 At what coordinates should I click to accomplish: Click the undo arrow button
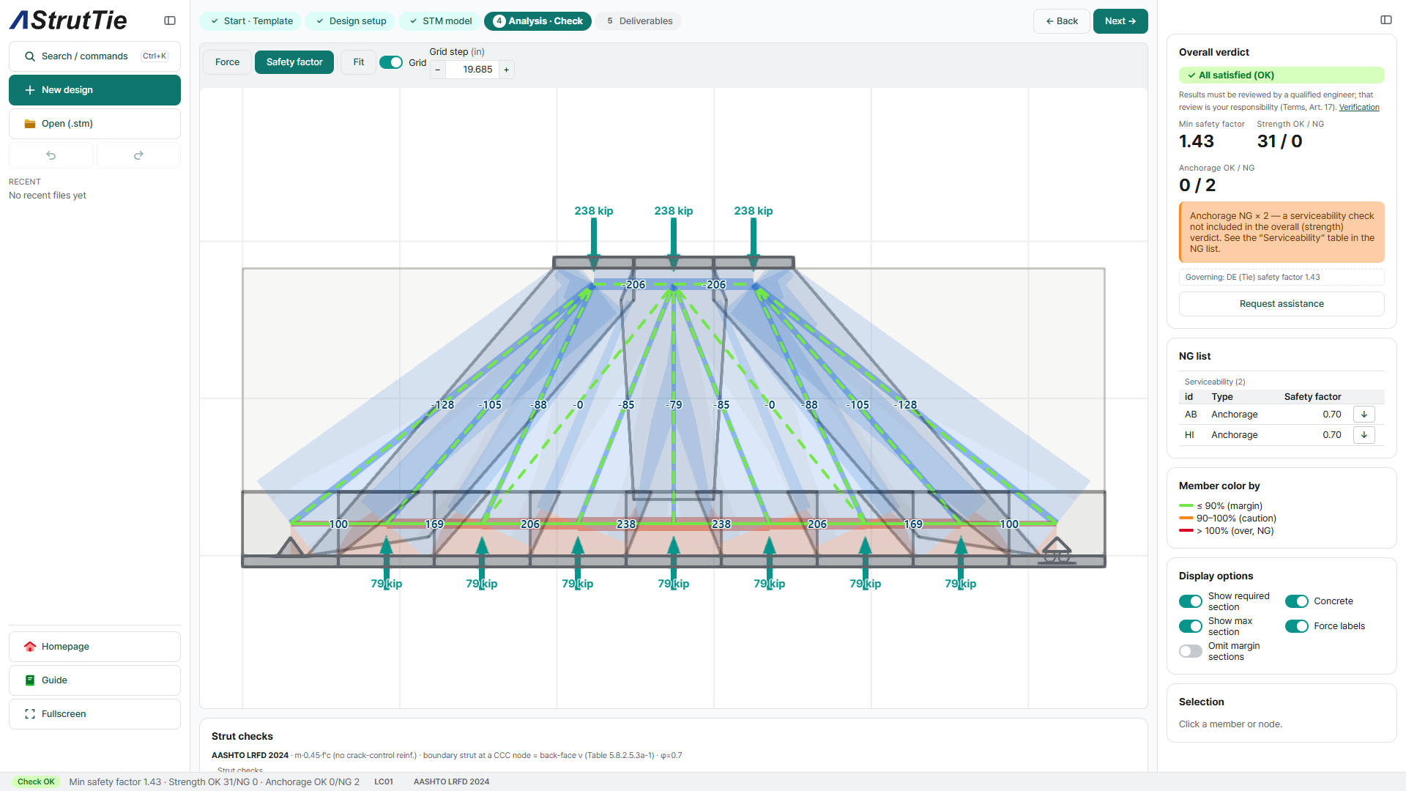[x=51, y=155]
